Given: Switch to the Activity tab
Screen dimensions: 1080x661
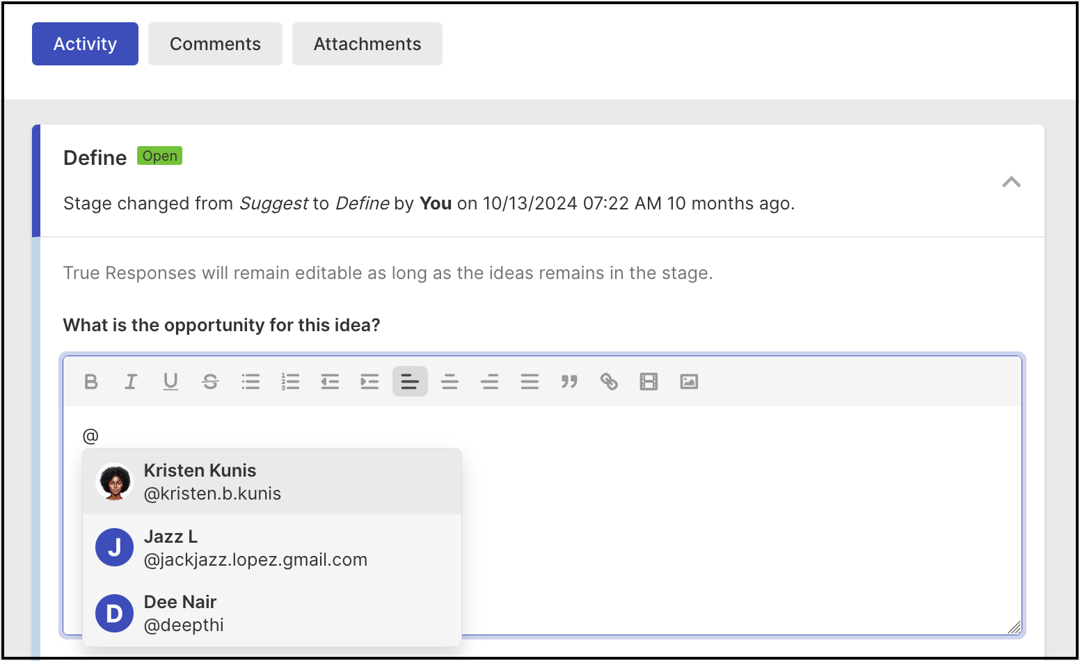Looking at the screenshot, I should coord(85,44).
